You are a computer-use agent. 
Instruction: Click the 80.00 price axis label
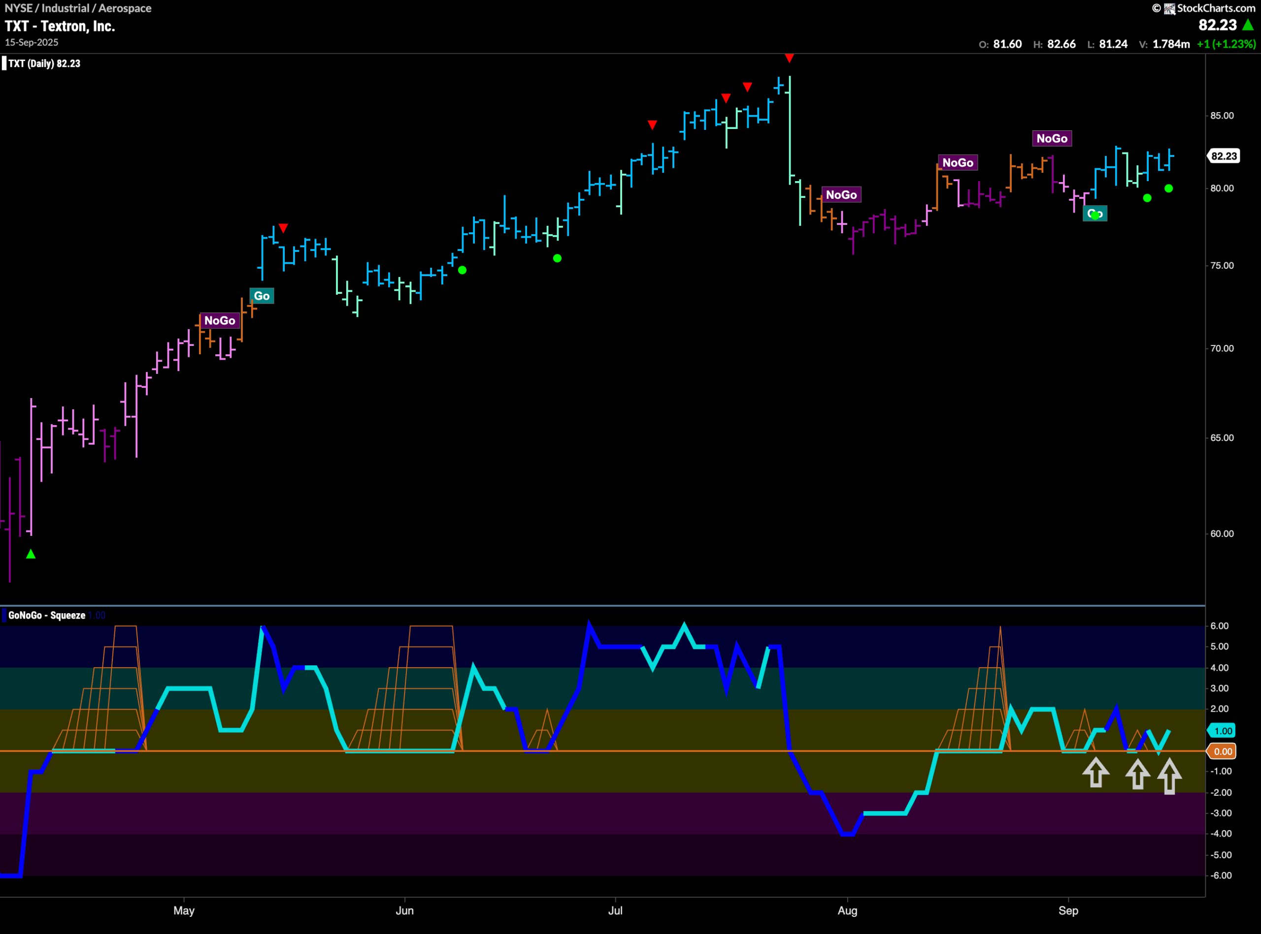1222,188
